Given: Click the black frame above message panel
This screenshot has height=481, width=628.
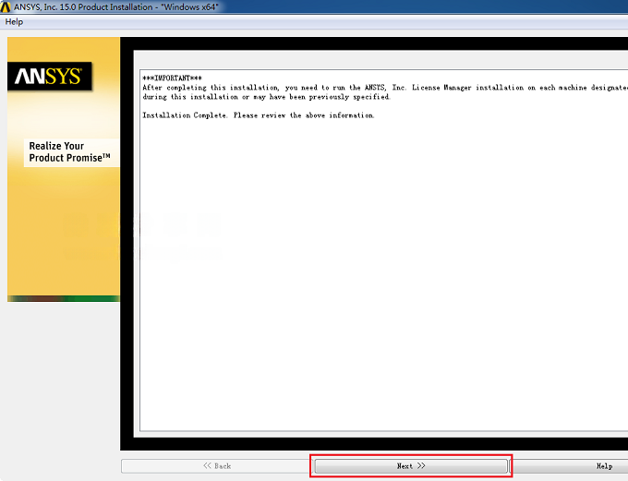Looking at the screenshot, I should click(x=374, y=43).
